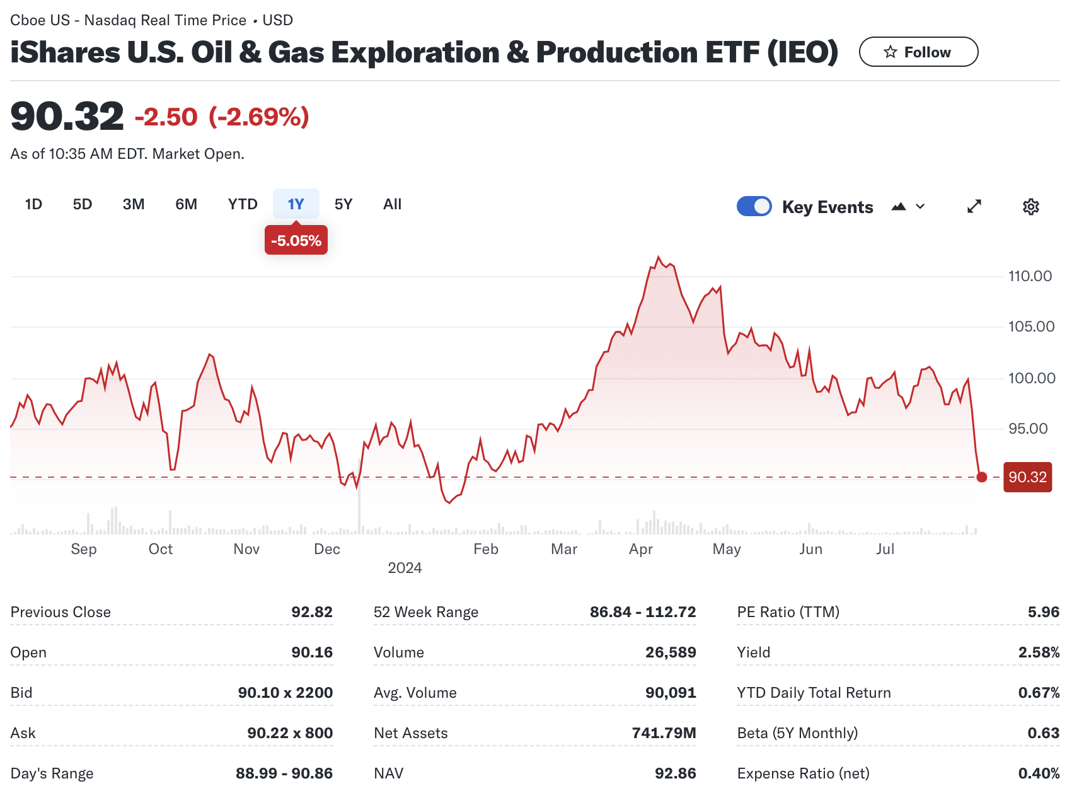
Task: Click the 52 Week Range value 86.84 - 112.72
Action: click(x=643, y=612)
